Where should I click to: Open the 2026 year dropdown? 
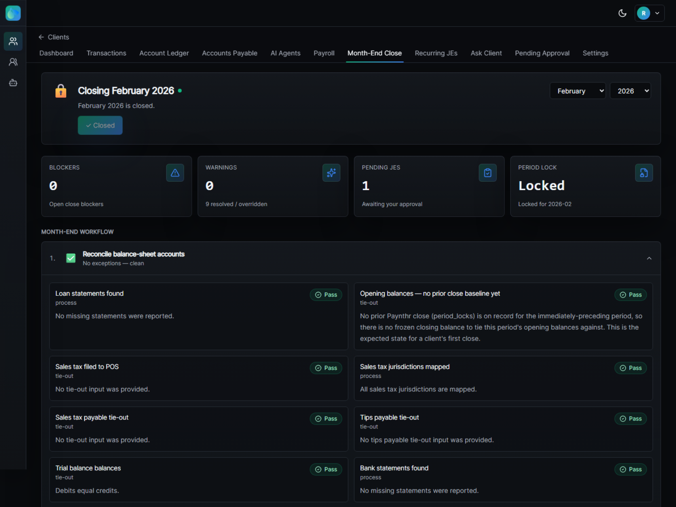pos(630,91)
